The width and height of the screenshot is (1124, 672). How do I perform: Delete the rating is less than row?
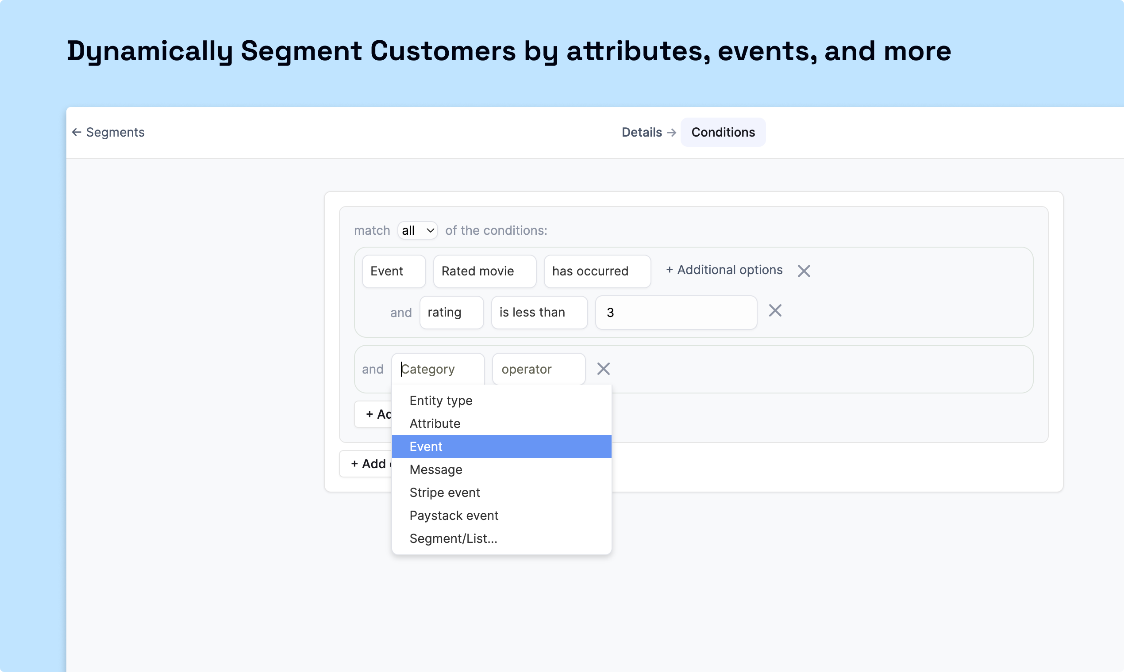click(x=775, y=311)
